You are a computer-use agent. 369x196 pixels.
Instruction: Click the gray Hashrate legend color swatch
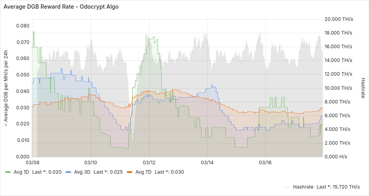(287, 187)
